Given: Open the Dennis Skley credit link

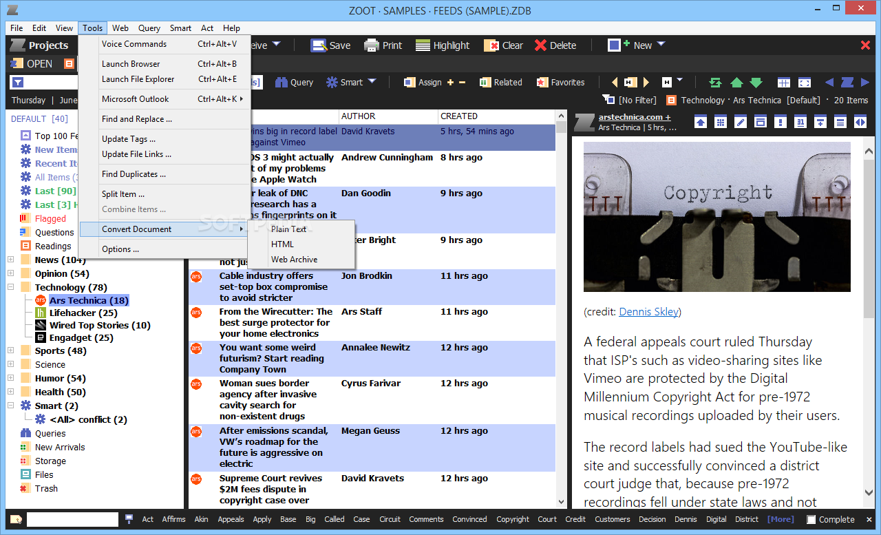Looking at the screenshot, I should pos(648,312).
